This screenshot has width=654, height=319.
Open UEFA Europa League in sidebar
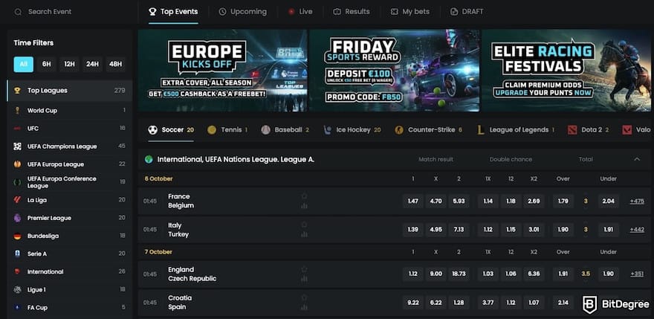(x=70, y=164)
